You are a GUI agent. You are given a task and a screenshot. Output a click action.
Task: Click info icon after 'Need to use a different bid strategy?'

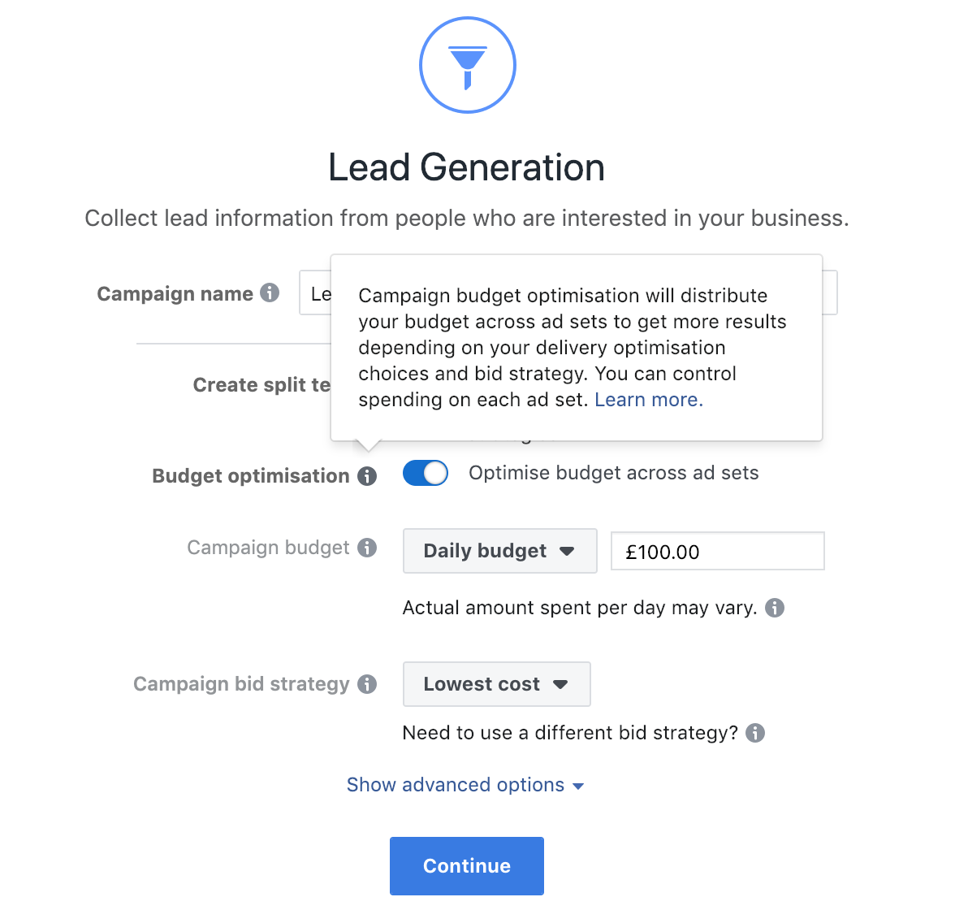(755, 733)
